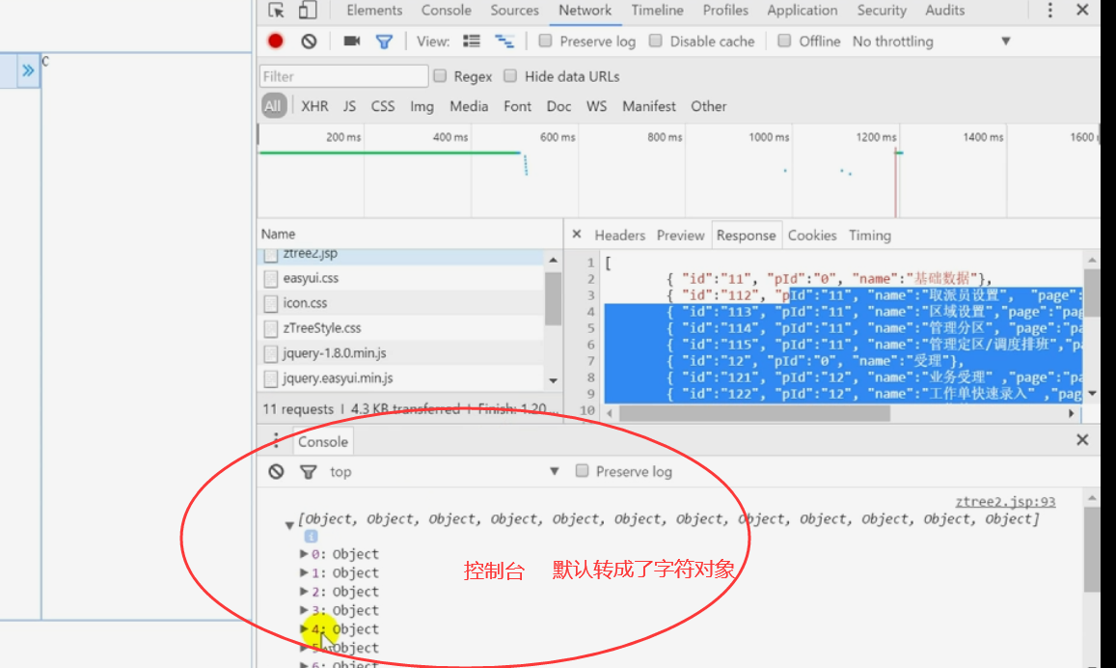Switch to the top Console panel tab
Screen dimensions: 1116x668
pyautogui.click(x=447, y=10)
